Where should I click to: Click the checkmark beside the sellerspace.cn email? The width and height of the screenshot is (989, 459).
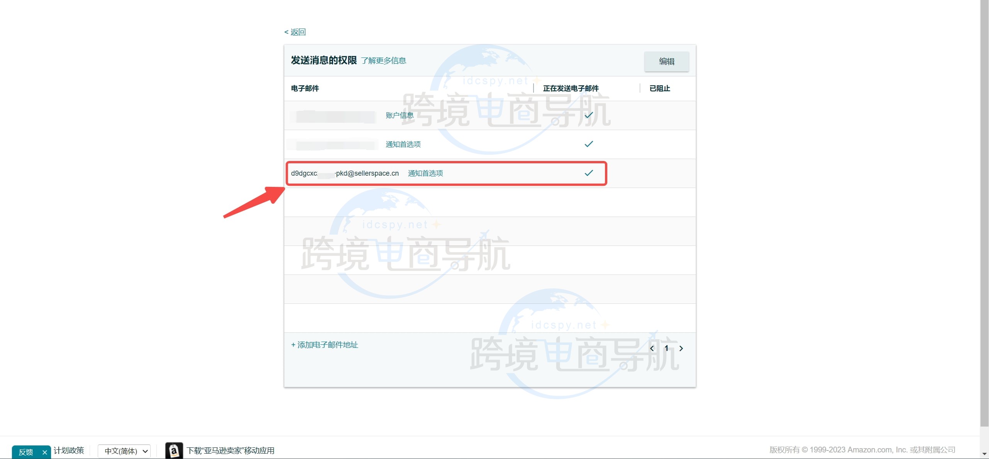pyautogui.click(x=589, y=173)
